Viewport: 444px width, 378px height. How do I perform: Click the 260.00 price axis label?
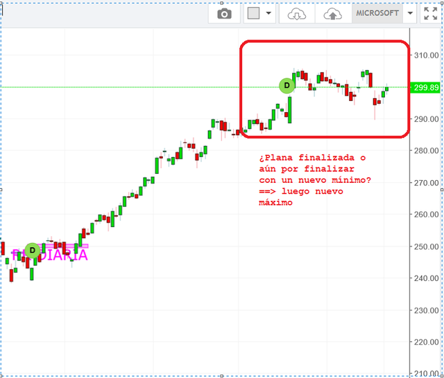point(426,215)
